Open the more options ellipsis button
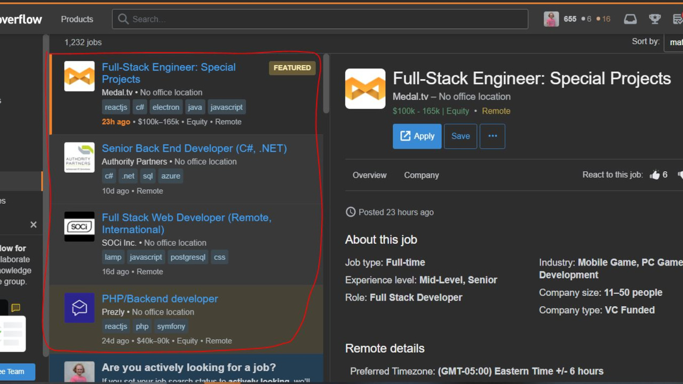This screenshot has height=384, width=683. 493,136
